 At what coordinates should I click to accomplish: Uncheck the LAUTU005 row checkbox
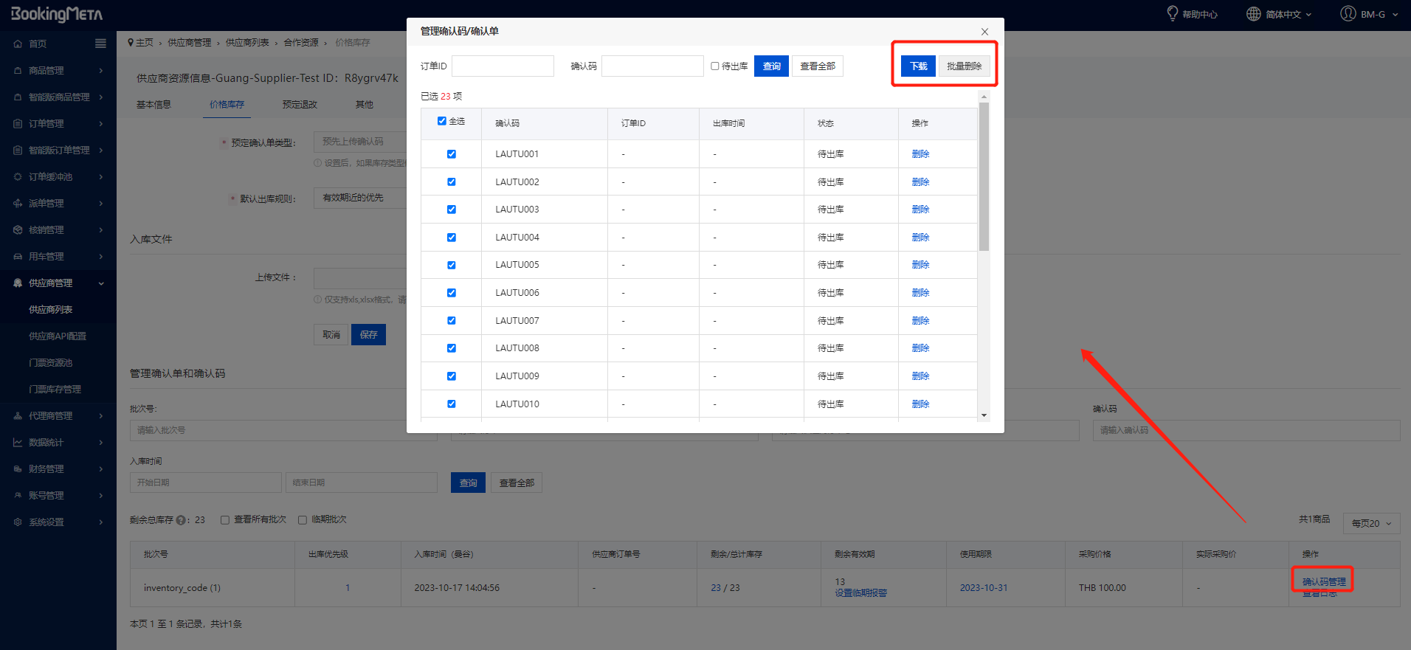pos(452,265)
